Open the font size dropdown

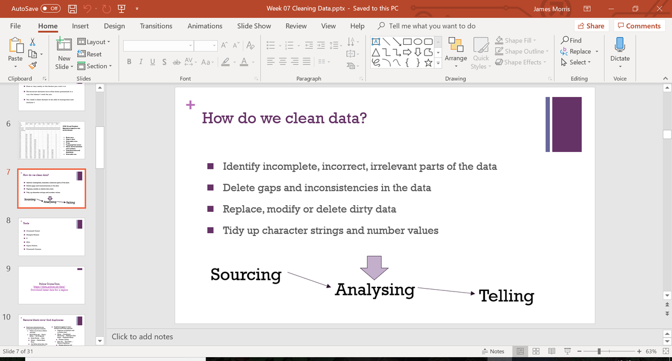click(x=213, y=45)
